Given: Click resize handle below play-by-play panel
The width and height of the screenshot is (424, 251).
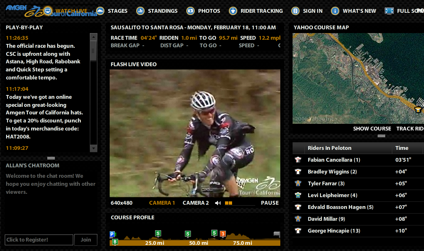Looking at the screenshot, I should pos(51,158).
